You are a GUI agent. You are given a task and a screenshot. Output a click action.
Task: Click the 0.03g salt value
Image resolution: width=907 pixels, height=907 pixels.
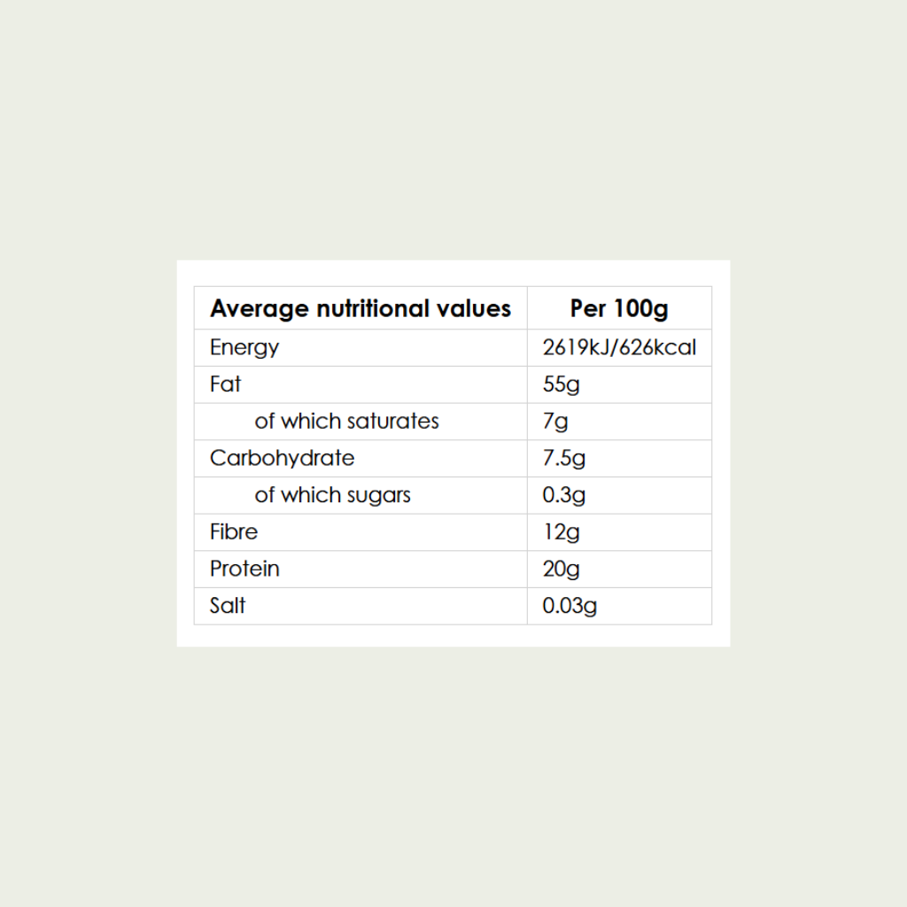[570, 606]
